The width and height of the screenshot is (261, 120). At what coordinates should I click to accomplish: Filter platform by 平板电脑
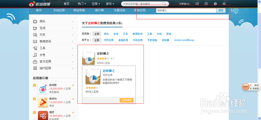(x=152, y=40)
